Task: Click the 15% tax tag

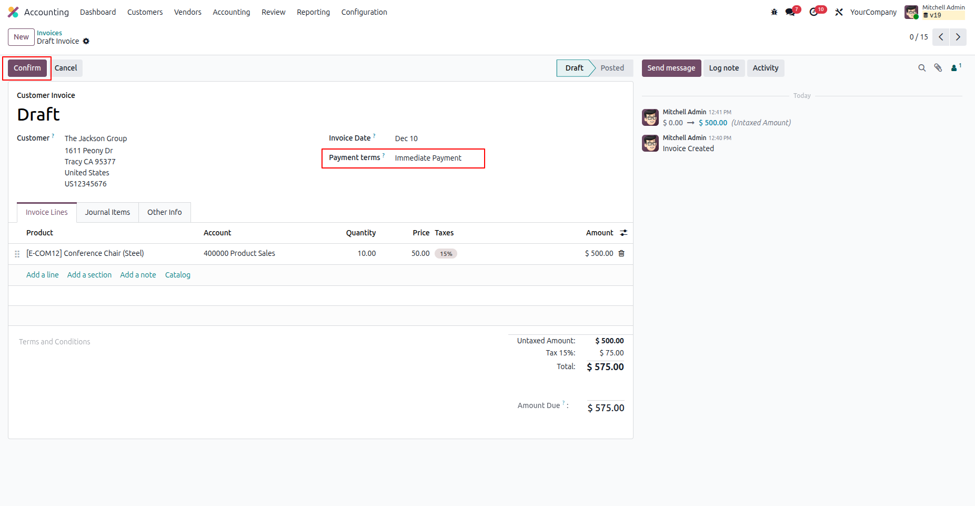Action: [446, 254]
